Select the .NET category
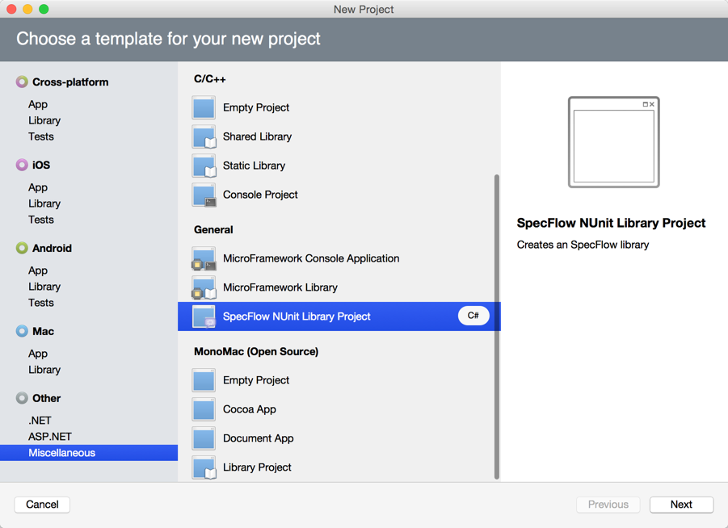 pos(40,421)
